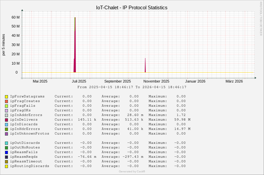Click the IpForwDatagrams yellow legend swatch
Image resolution: width=264 pixels, height=175 pixels.
[6, 96]
